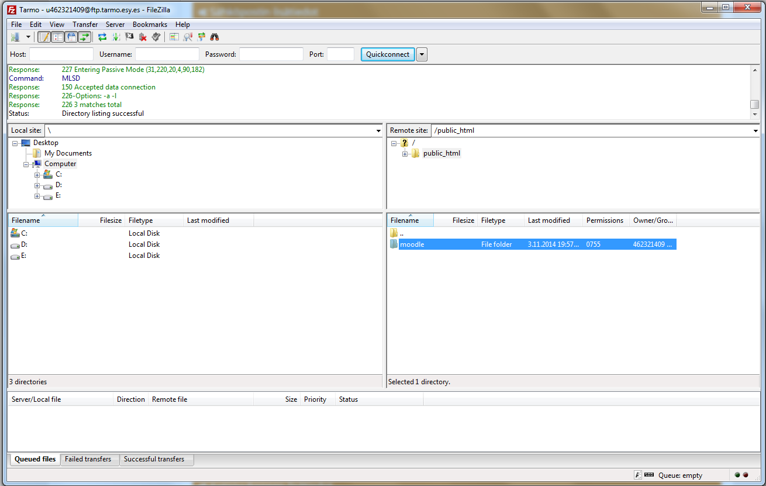Select E: drive in local file list
Image resolution: width=766 pixels, height=486 pixels.
132,256
